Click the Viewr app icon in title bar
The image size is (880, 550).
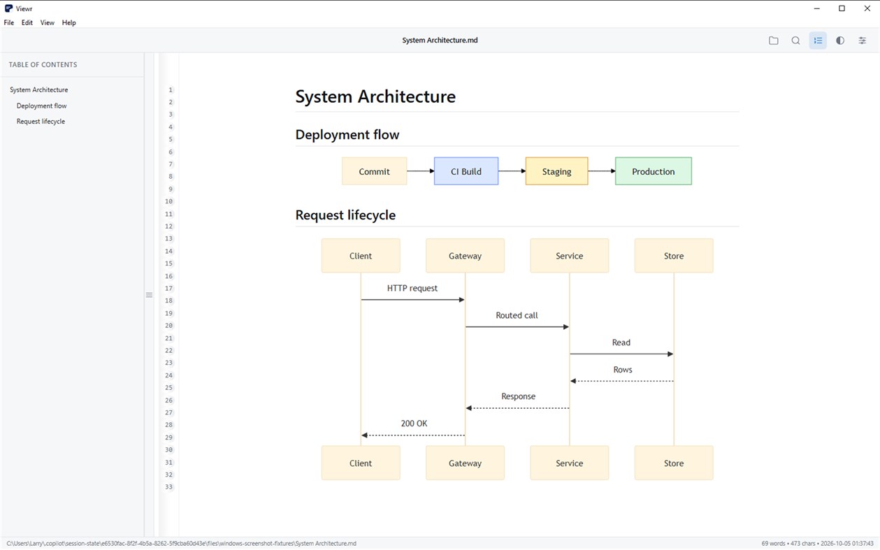pos(8,8)
